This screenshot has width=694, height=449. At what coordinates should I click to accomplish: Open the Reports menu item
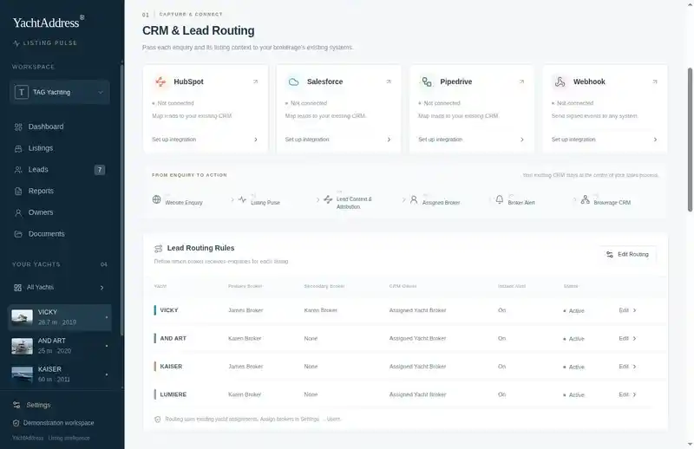(41, 191)
